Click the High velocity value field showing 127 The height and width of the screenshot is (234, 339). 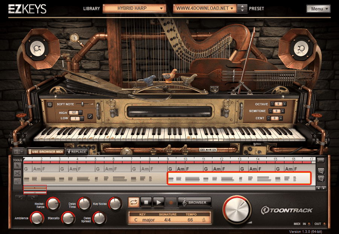74,113
